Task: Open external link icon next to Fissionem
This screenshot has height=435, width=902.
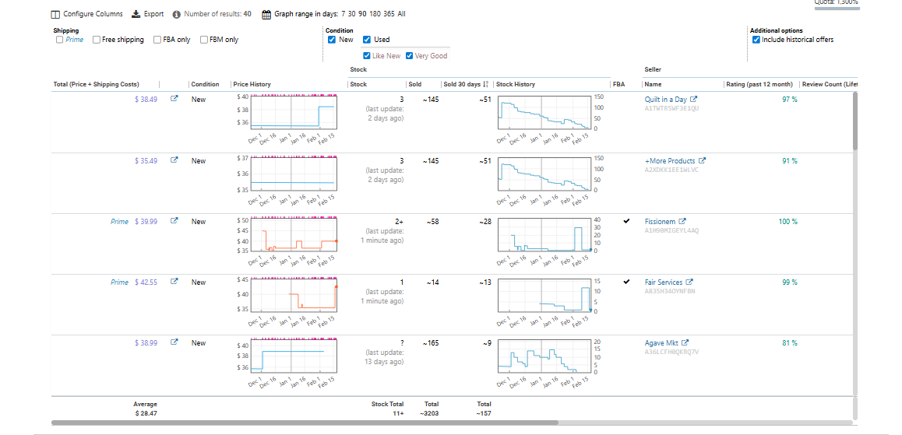Action: point(683,222)
